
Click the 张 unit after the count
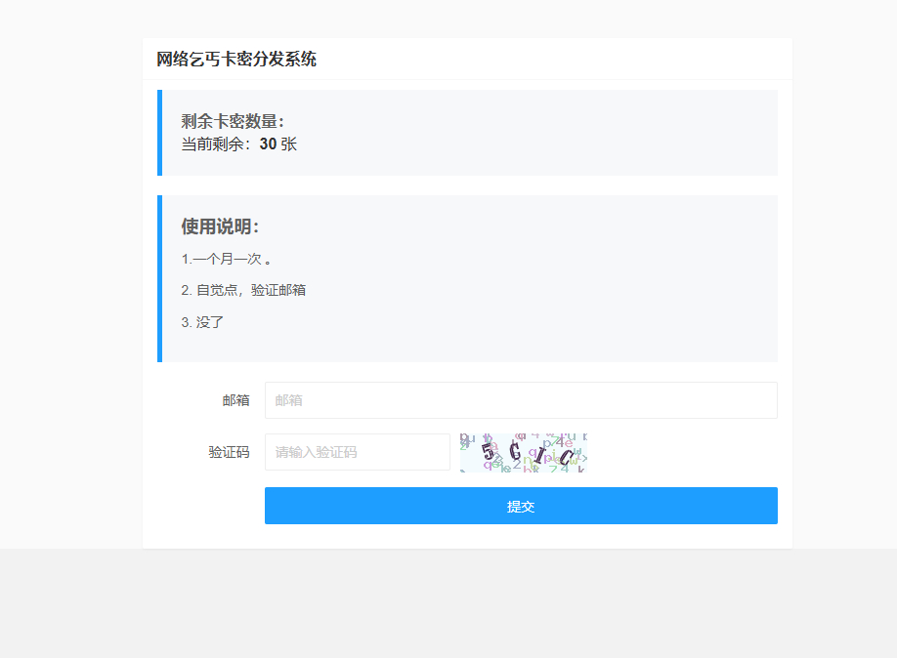pyautogui.click(x=289, y=144)
